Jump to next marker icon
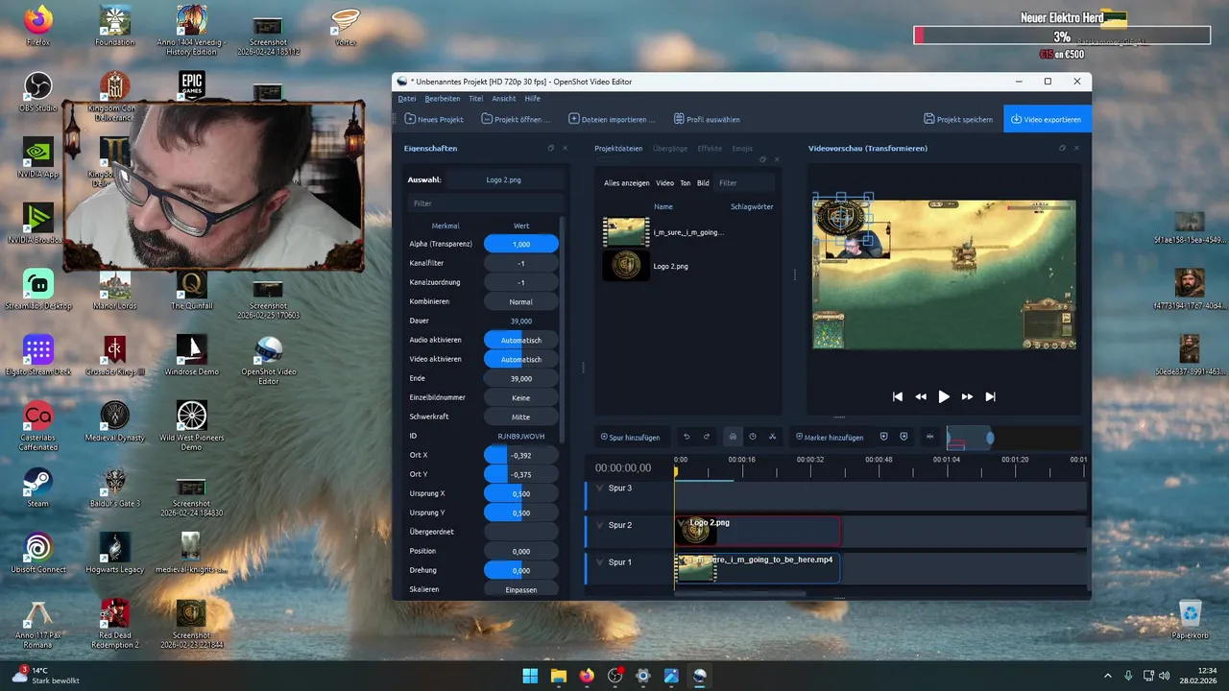1229x691 pixels. coord(904,437)
